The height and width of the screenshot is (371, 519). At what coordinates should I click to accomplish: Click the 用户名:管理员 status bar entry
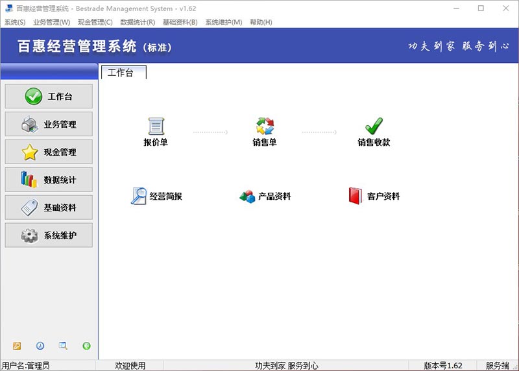coord(25,366)
